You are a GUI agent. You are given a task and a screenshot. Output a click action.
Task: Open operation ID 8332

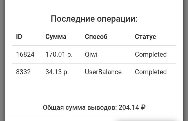23,72
